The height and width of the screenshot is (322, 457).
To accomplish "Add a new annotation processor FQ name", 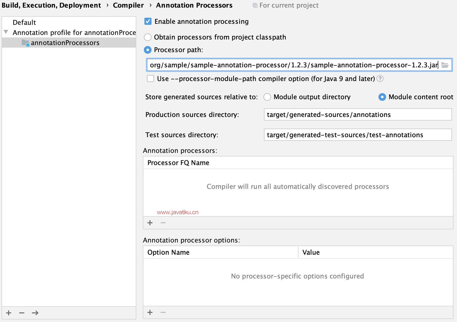I will pyautogui.click(x=150, y=223).
